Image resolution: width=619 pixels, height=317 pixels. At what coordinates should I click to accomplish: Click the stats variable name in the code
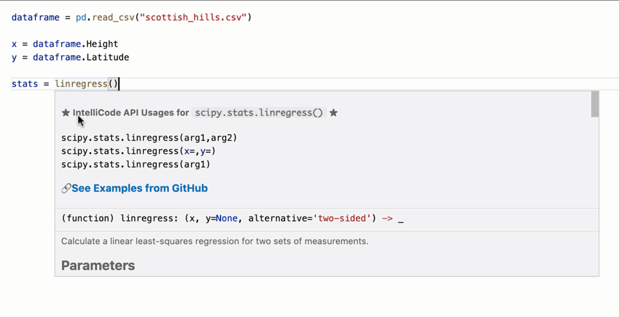coord(25,84)
